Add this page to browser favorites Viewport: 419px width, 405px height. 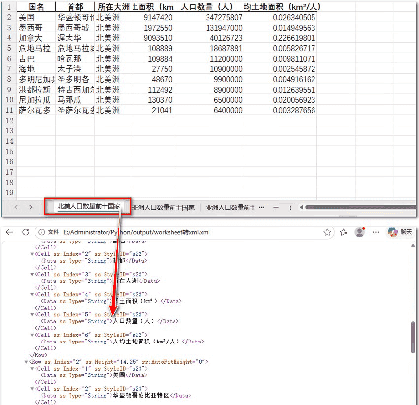pos(327,232)
